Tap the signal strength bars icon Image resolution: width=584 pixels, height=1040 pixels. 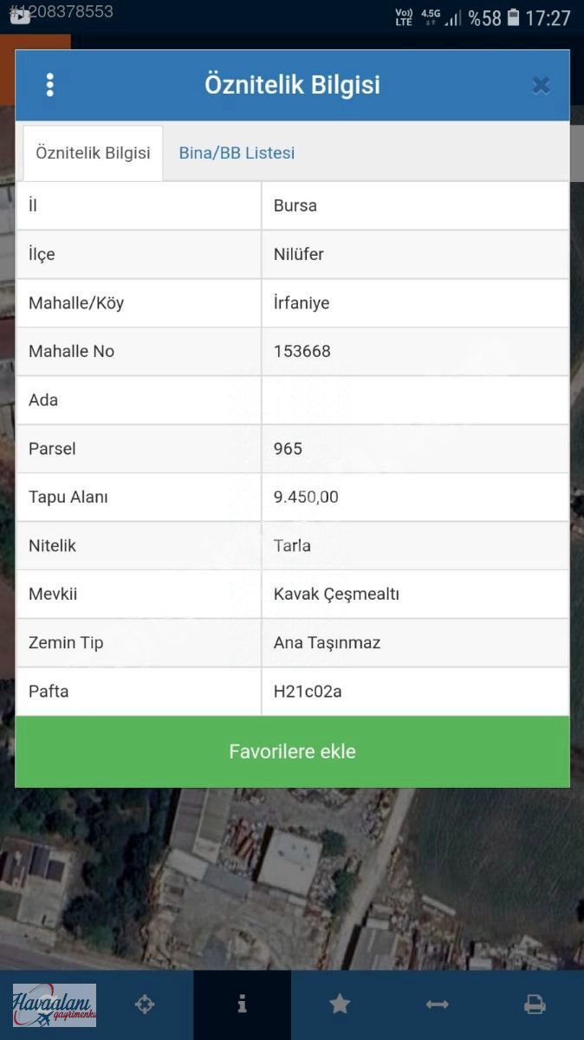(453, 17)
